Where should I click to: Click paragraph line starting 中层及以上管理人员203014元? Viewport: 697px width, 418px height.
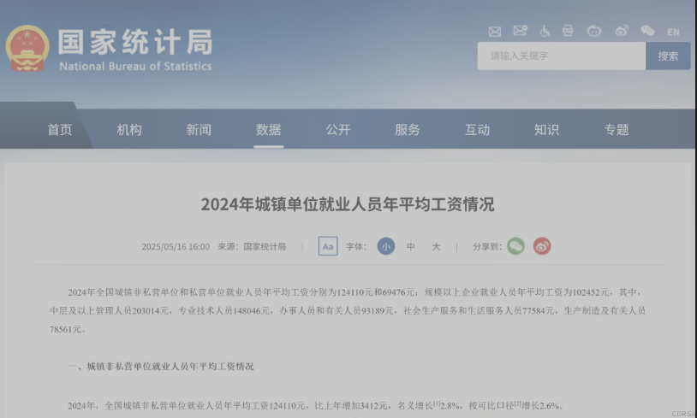[348, 310]
